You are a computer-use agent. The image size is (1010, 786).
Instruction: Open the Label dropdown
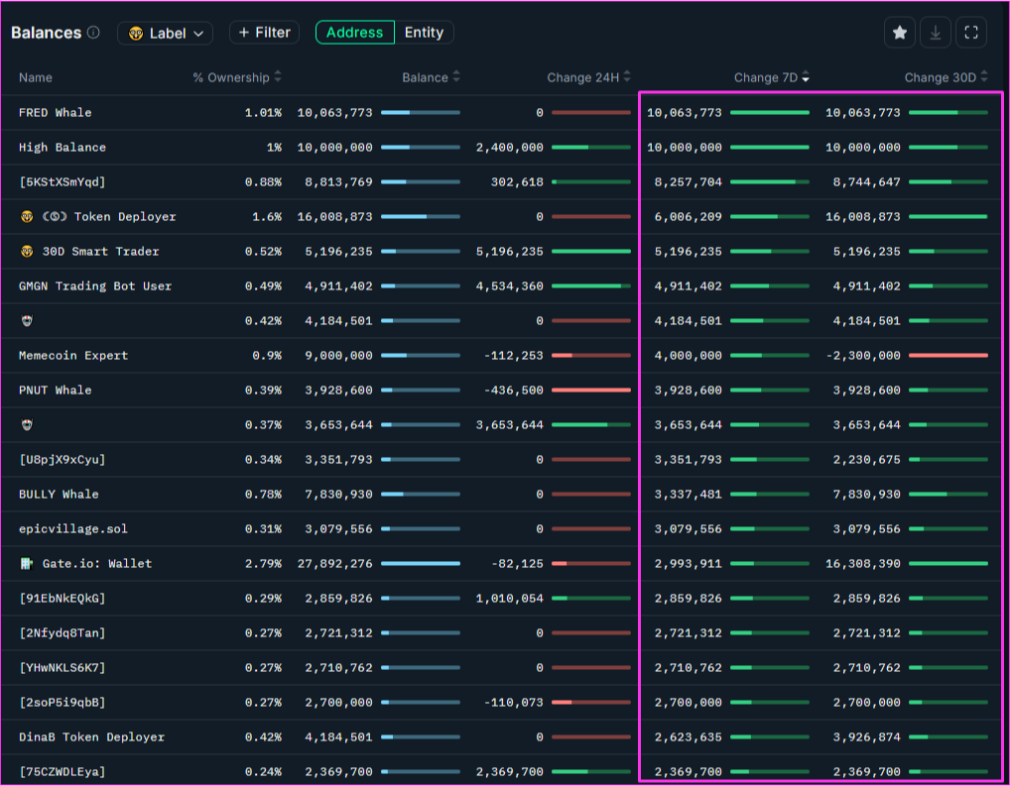click(x=165, y=33)
